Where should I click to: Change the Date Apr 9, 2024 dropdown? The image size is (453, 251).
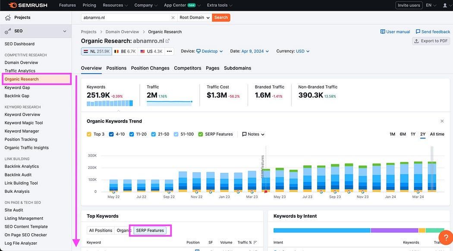tap(255, 51)
